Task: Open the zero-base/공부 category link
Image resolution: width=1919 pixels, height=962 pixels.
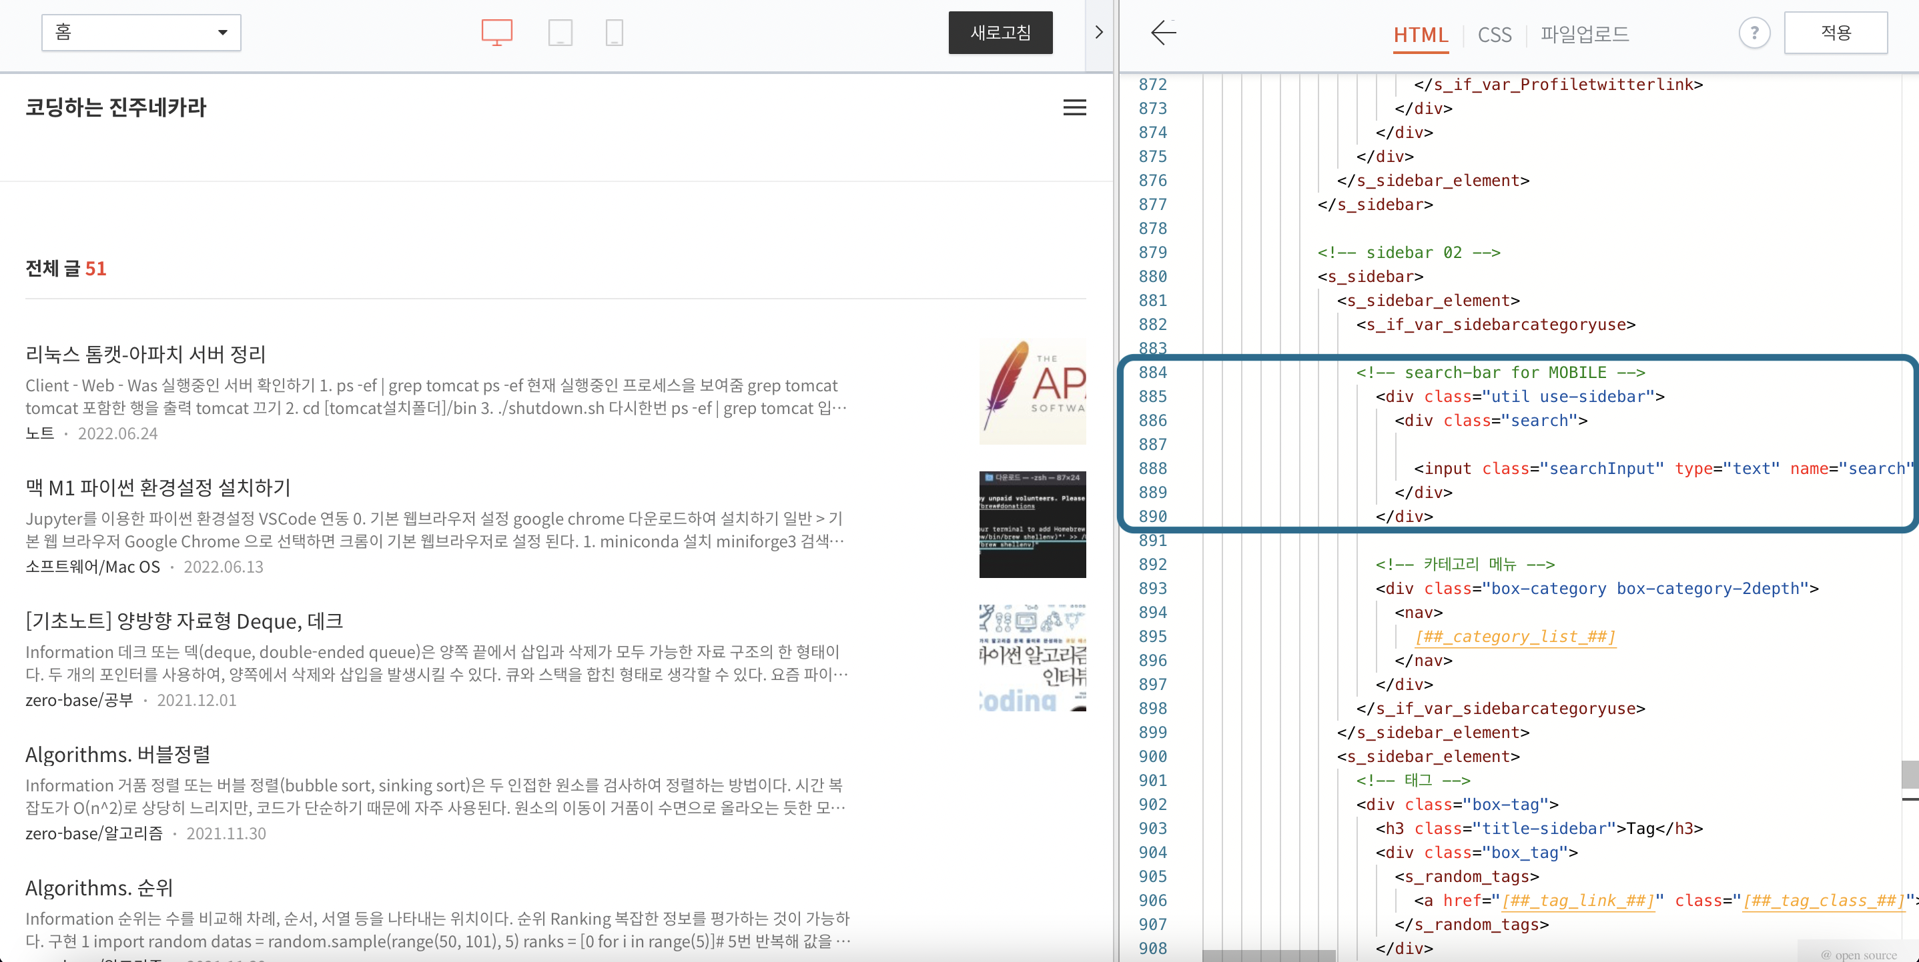Action: coord(79,700)
